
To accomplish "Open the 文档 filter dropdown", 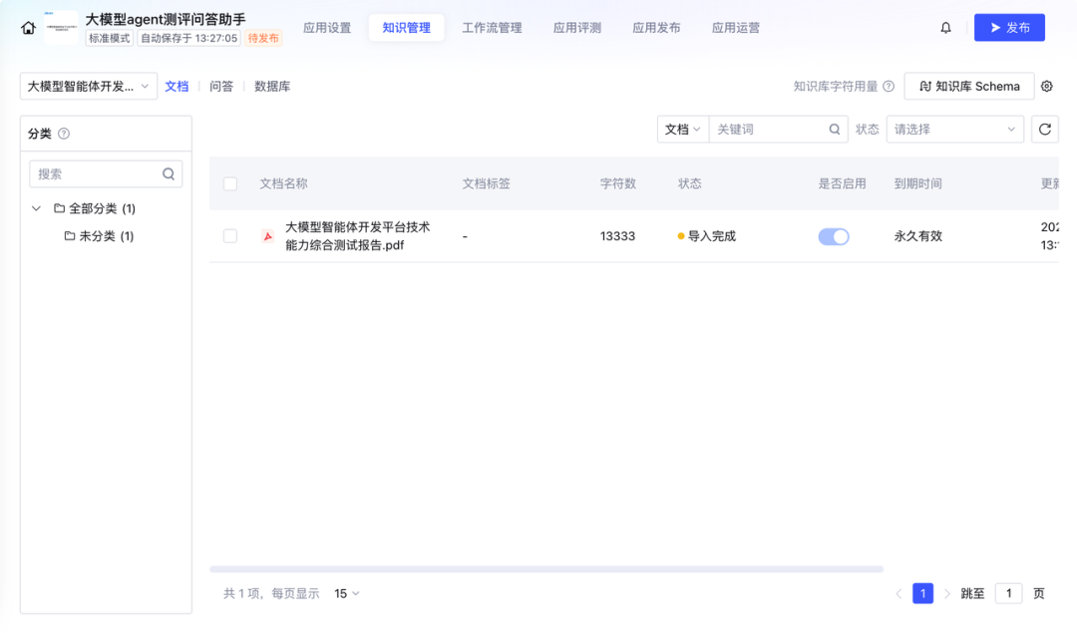I will tap(681, 129).
